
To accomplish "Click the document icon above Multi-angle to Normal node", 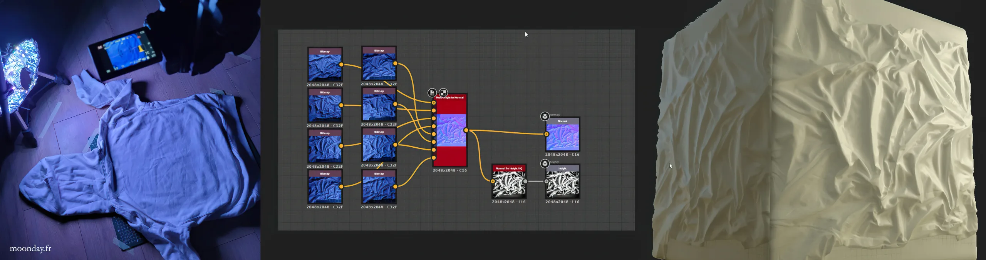I will [x=432, y=93].
